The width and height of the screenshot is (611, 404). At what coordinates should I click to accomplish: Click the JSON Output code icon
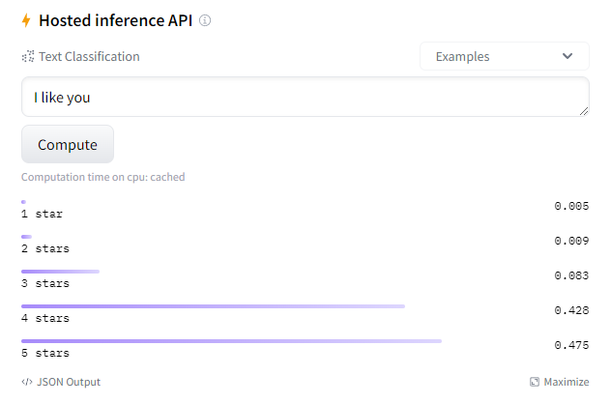tap(27, 382)
